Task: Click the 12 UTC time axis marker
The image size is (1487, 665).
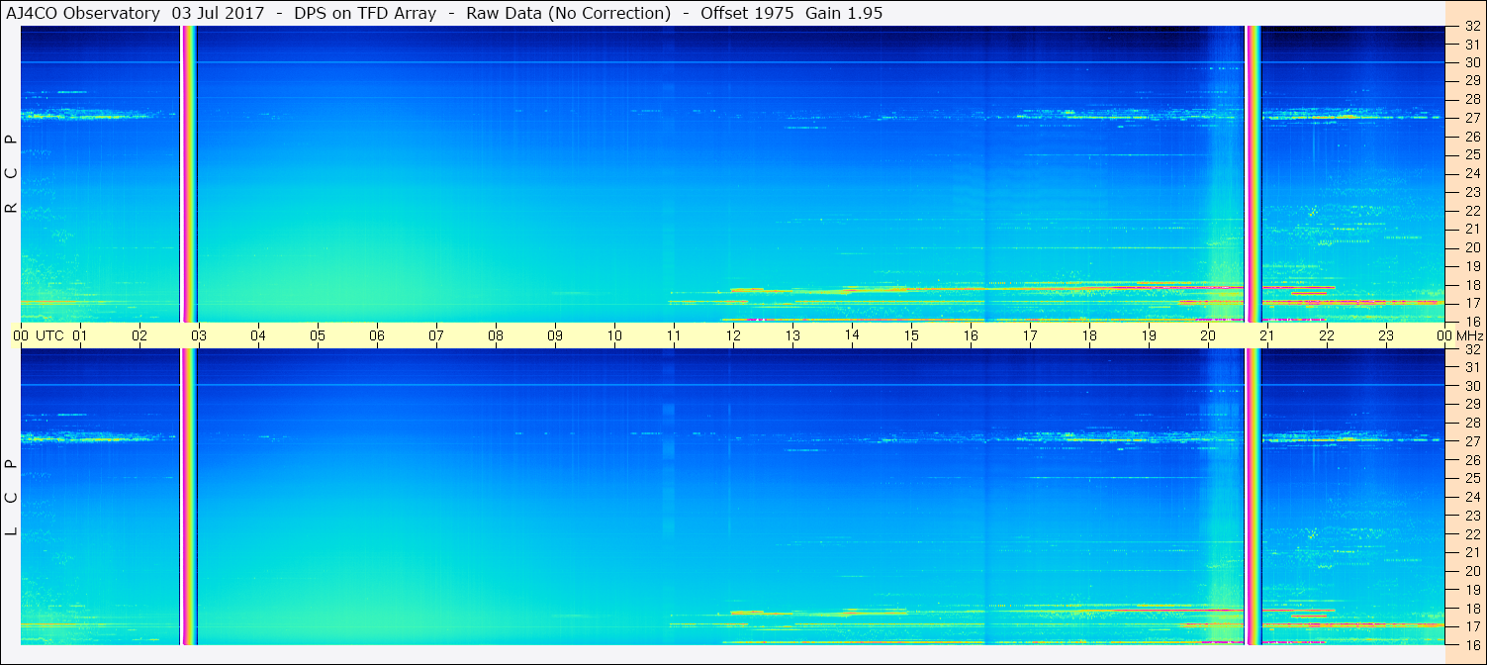Action: [733, 335]
